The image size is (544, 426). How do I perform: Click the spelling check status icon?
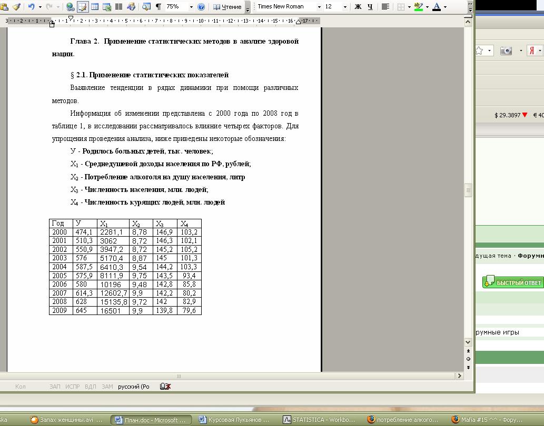(x=165, y=387)
